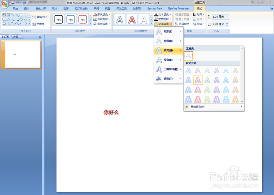274x195 pixels.
Task: Open More Glow Colors (其他亮色) option
Action: (x=213, y=106)
